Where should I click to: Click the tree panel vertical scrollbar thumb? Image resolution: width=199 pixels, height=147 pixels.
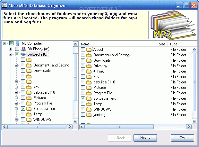pos(75,77)
